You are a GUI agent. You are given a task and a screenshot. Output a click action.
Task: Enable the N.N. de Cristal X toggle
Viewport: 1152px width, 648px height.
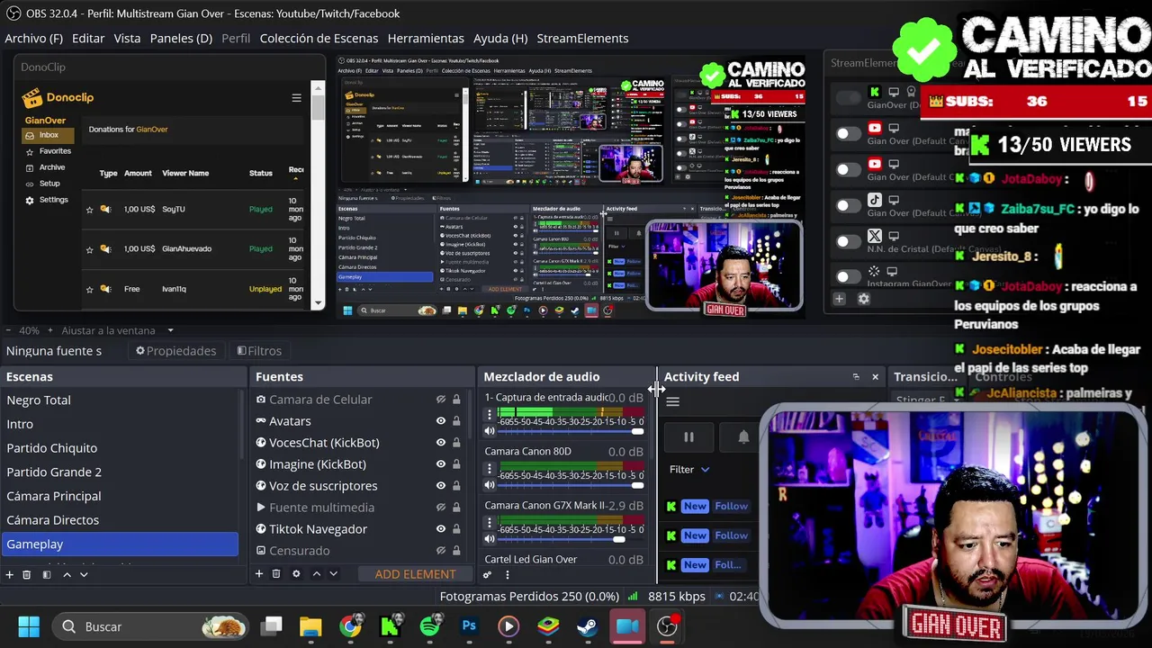[x=848, y=241]
